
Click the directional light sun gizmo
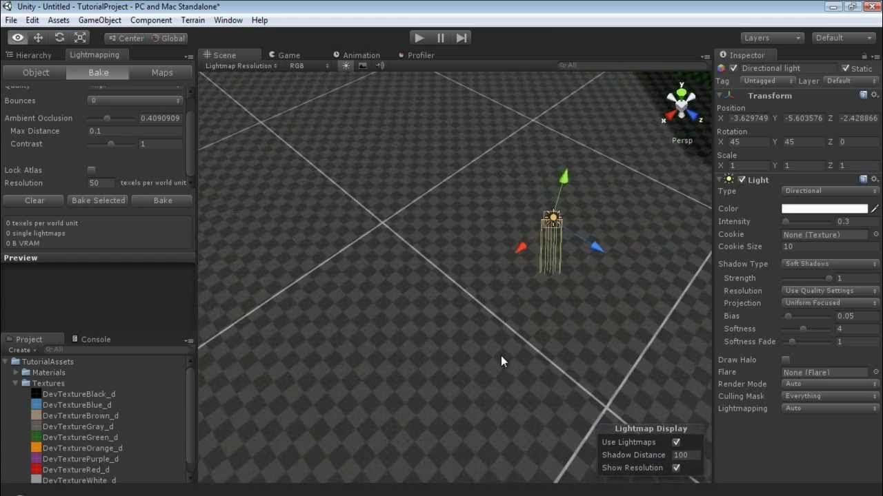click(x=552, y=218)
